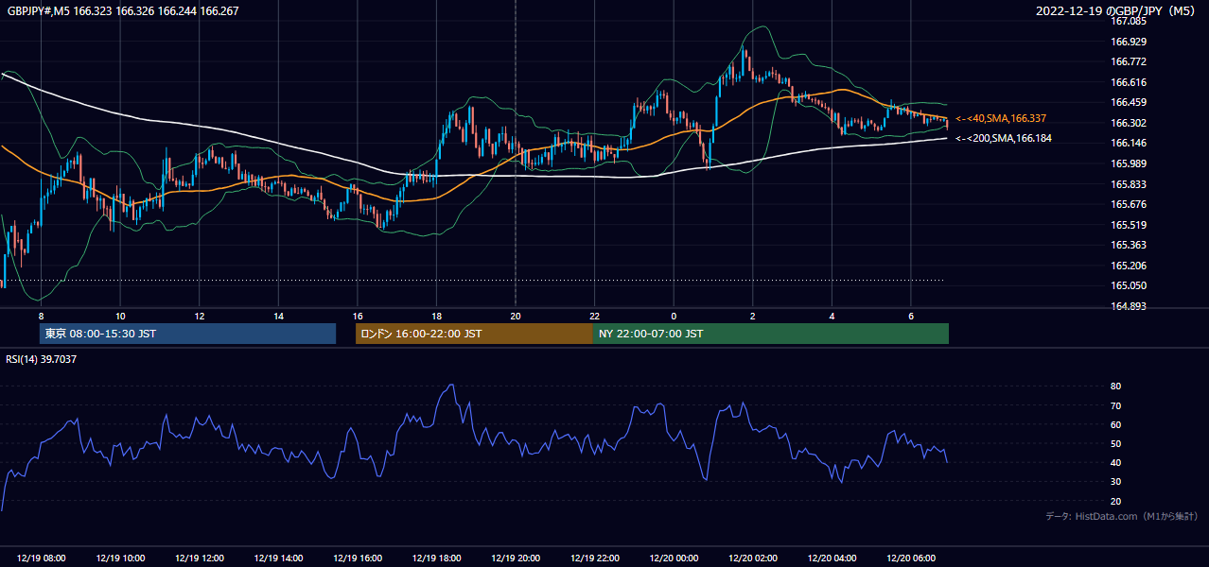Click the 165.519 price axis value
Screen dimensions: 1209x567
[x=1129, y=225]
